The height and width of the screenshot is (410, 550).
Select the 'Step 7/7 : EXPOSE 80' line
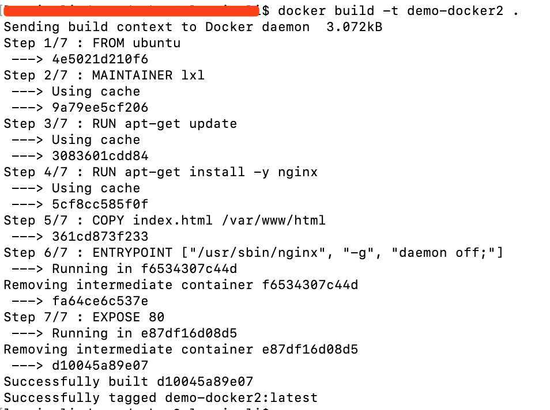pos(84,317)
